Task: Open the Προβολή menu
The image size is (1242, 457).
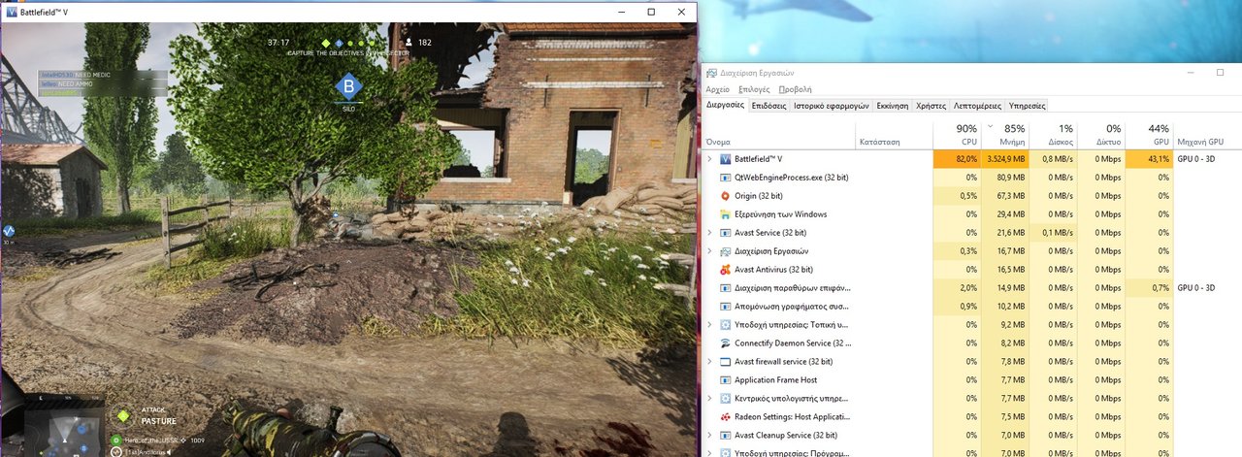Action: click(796, 88)
